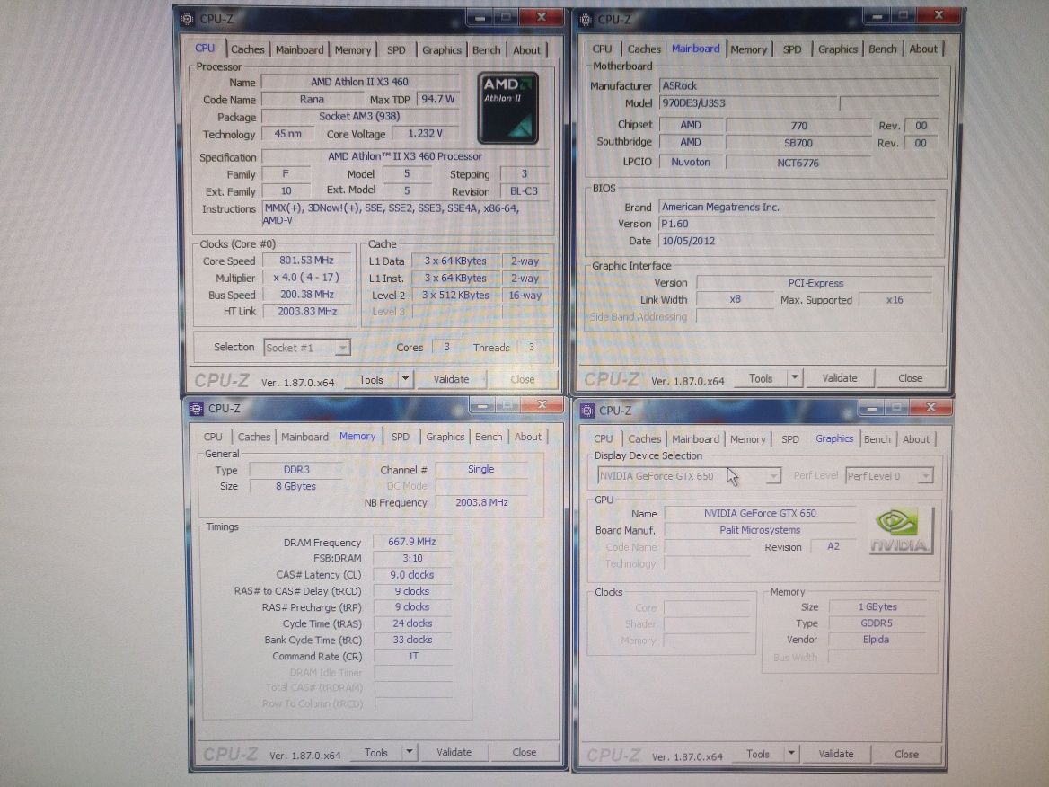The width and height of the screenshot is (1049, 787).
Task: Click Tools button in Memory window
Action: pos(376,753)
